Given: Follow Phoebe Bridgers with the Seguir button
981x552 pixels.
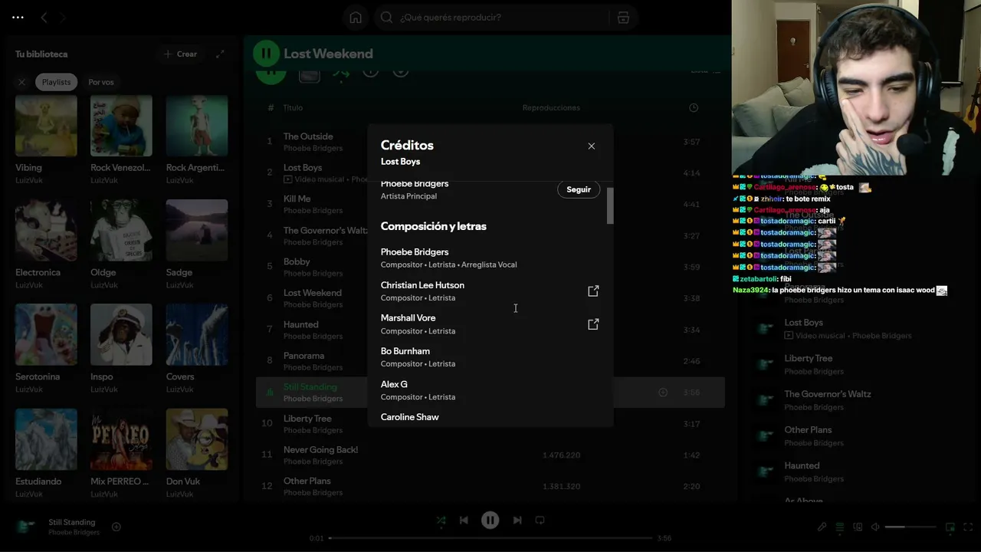Looking at the screenshot, I should 579,189.
